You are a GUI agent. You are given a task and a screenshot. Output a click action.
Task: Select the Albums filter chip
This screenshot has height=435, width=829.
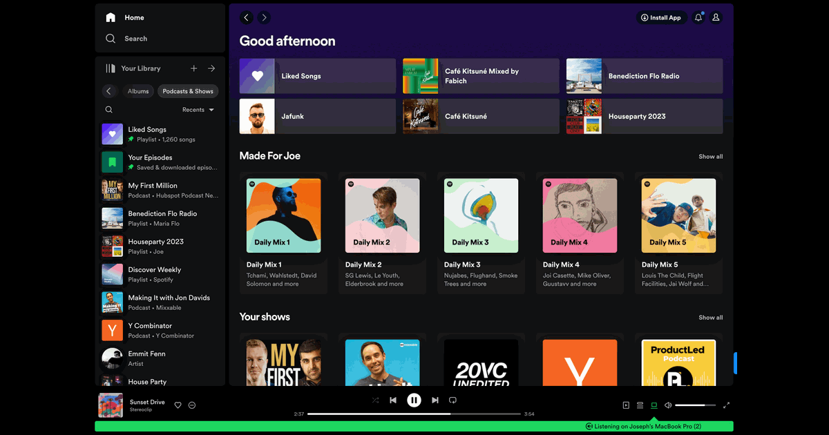[x=138, y=91]
